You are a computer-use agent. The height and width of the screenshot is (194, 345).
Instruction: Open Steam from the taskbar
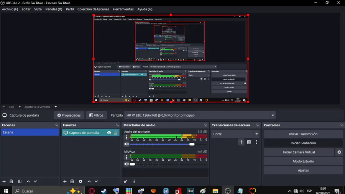tap(104, 191)
